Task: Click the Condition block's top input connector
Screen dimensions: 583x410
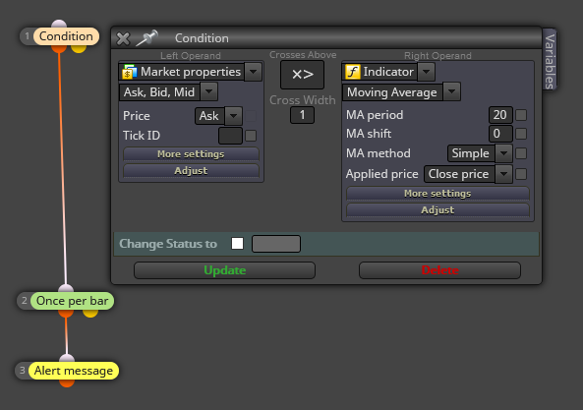Action: point(59,25)
